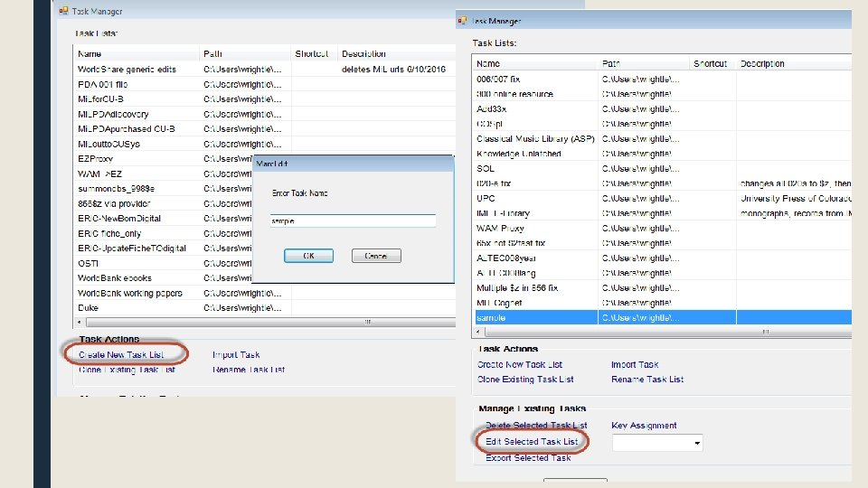Select the 'WorldBank ebooks' task row

pyautogui.click(x=164, y=277)
